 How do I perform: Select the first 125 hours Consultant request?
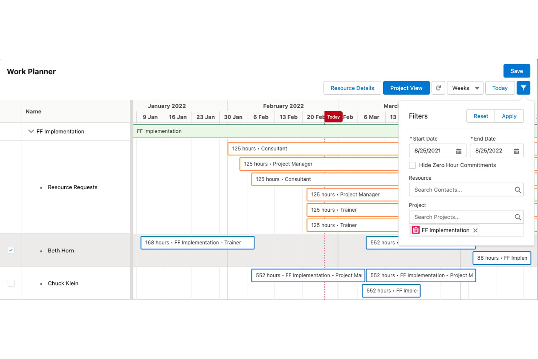(313, 149)
